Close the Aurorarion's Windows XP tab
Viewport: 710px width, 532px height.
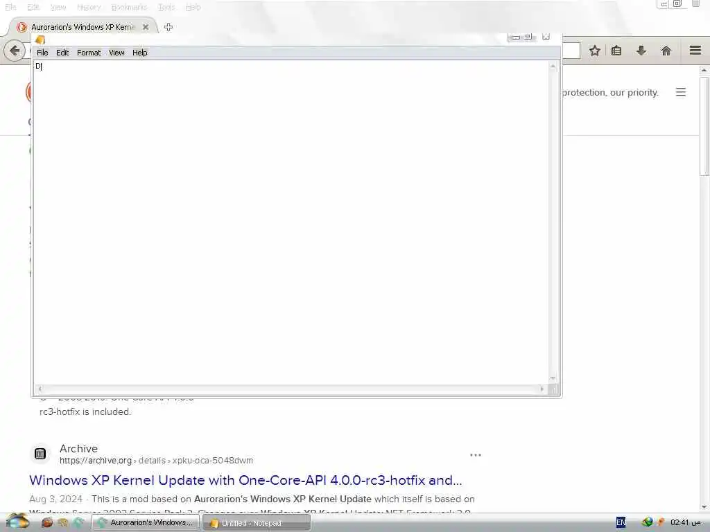click(146, 27)
